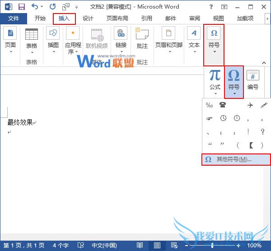Expand the Pages (页面) dropdown arrow

pyautogui.click(x=11, y=51)
